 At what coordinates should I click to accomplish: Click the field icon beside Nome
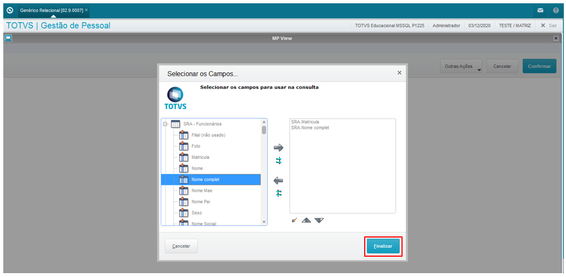click(x=184, y=168)
